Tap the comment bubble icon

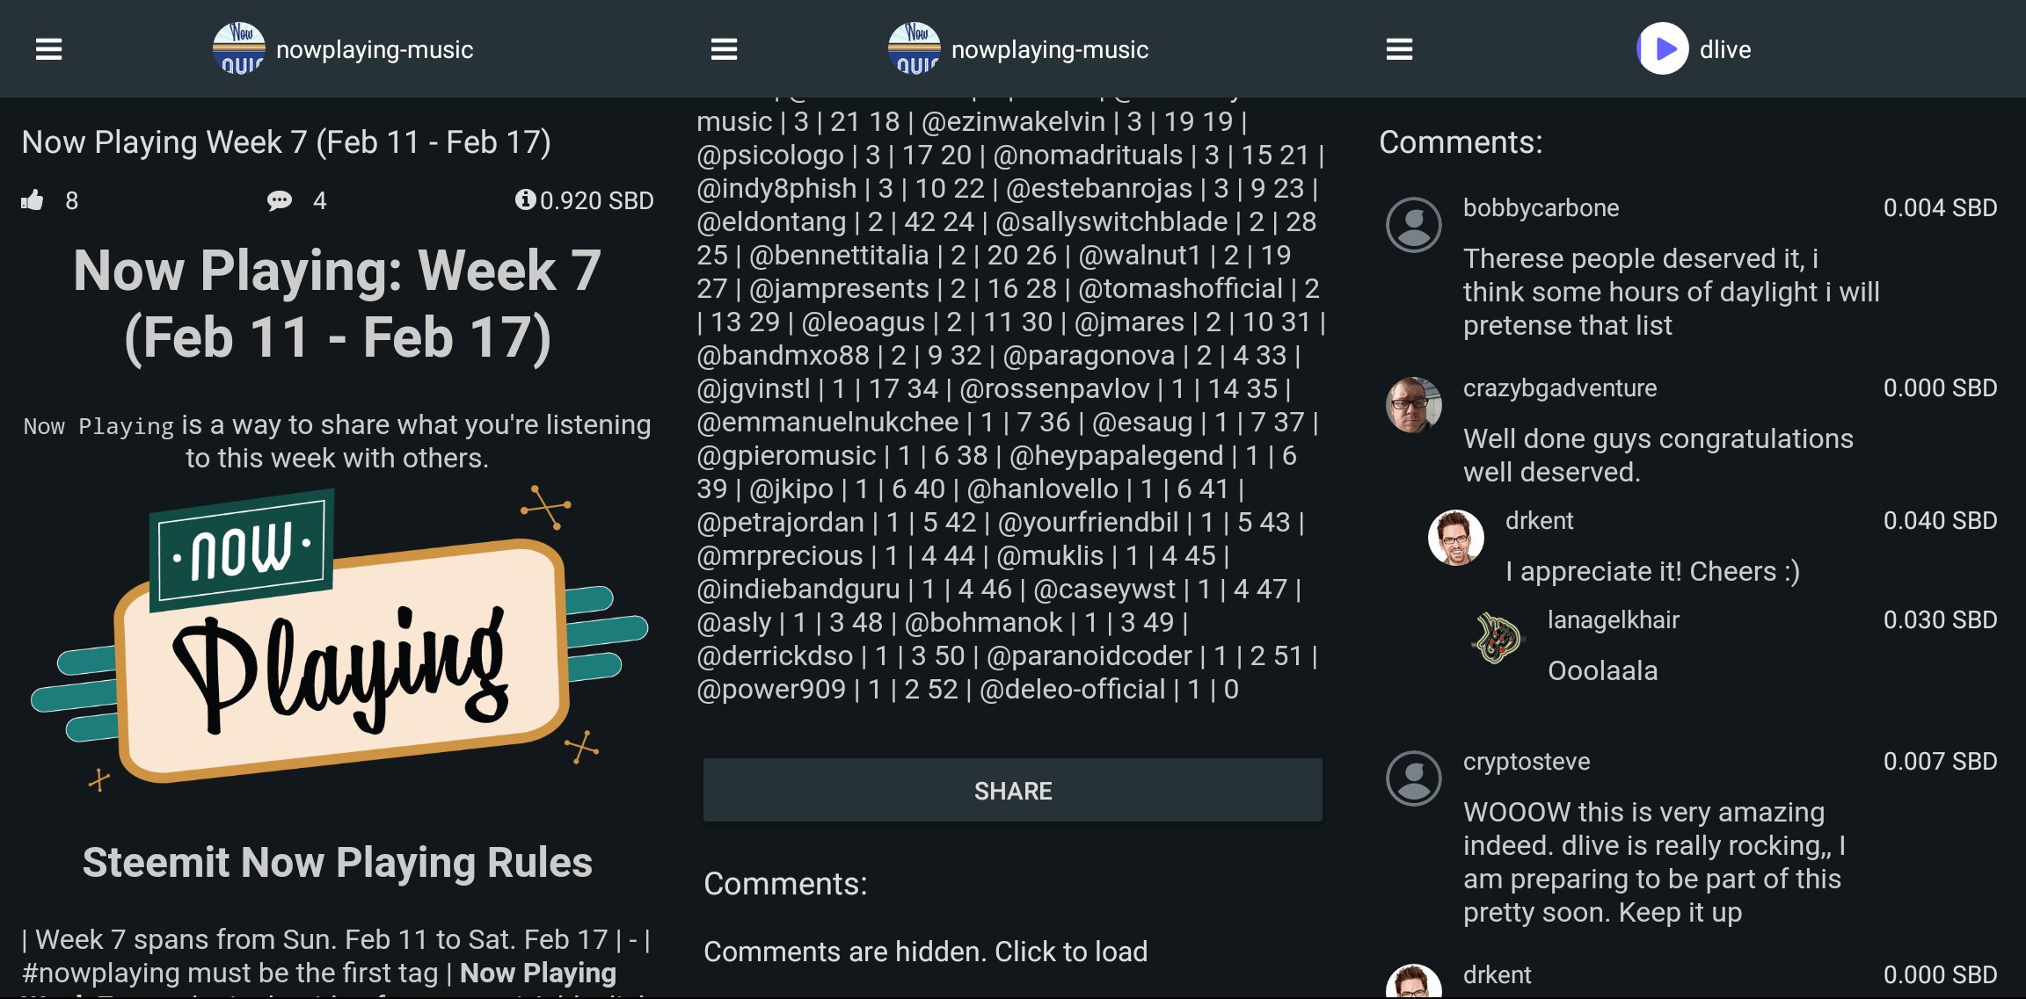click(280, 200)
